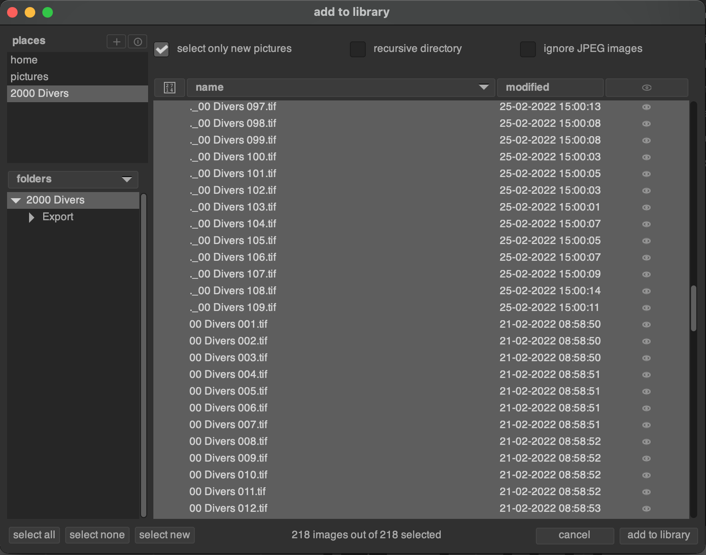The width and height of the screenshot is (706, 555).
Task: Preview "00 Divers 001.tif" via its eye icon
Action: tap(646, 325)
